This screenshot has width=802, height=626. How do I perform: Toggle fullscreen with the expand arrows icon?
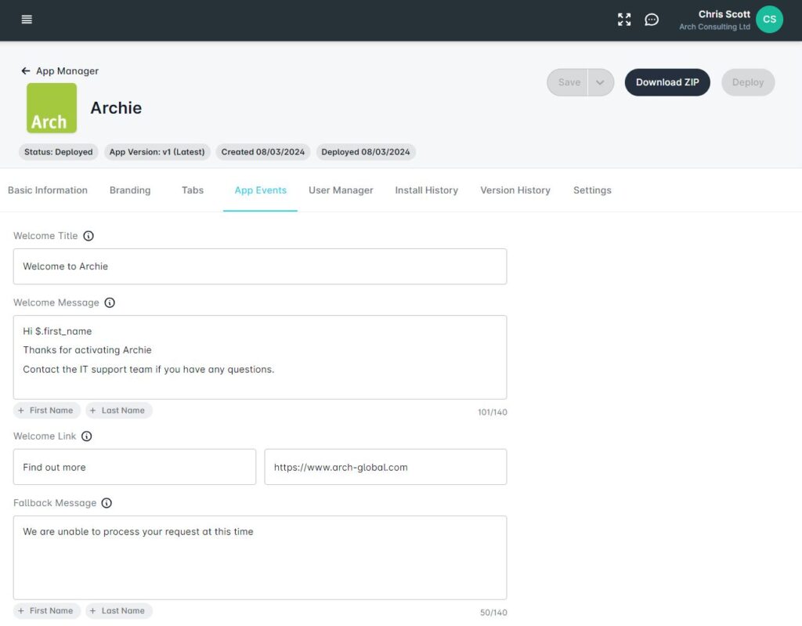click(x=624, y=20)
